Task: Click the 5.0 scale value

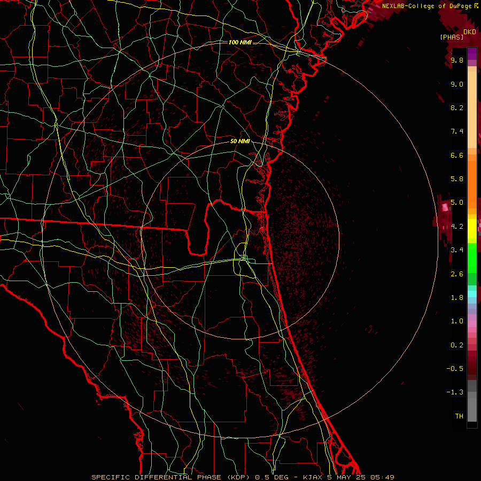Action: click(457, 203)
